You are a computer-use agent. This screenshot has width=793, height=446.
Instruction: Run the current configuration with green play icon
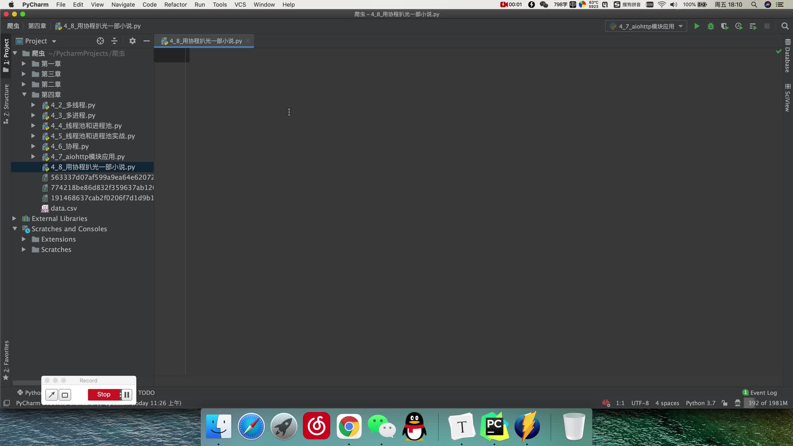coord(697,26)
